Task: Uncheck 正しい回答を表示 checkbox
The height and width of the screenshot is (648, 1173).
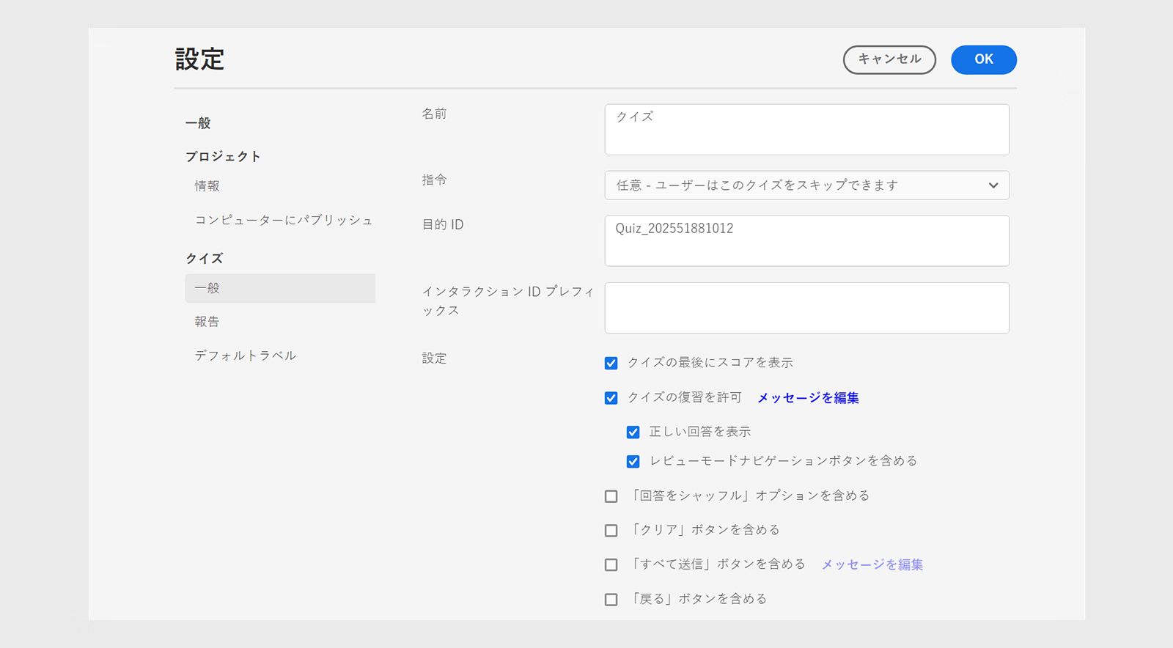Action: point(633,432)
